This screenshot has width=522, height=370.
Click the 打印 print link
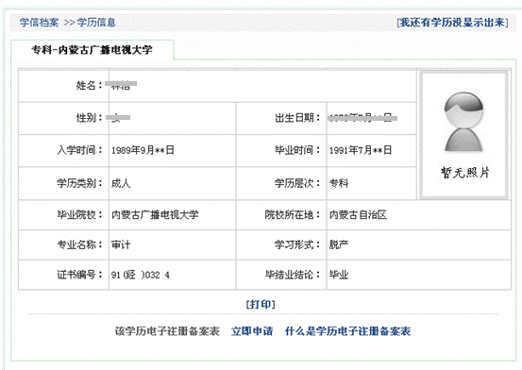(x=261, y=304)
